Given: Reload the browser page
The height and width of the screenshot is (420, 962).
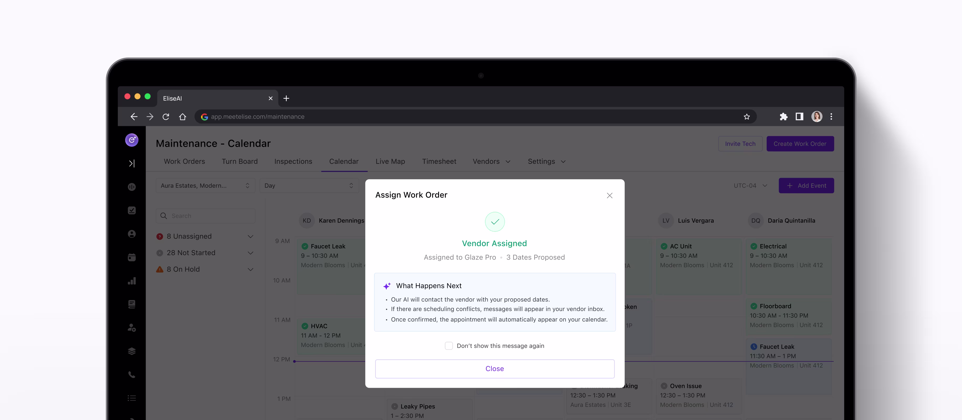Looking at the screenshot, I should [166, 117].
